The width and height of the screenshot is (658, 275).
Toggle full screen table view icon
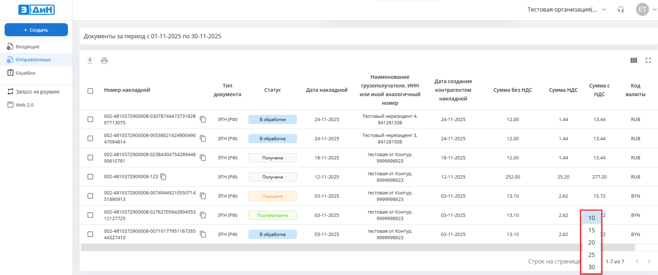click(648, 61)
